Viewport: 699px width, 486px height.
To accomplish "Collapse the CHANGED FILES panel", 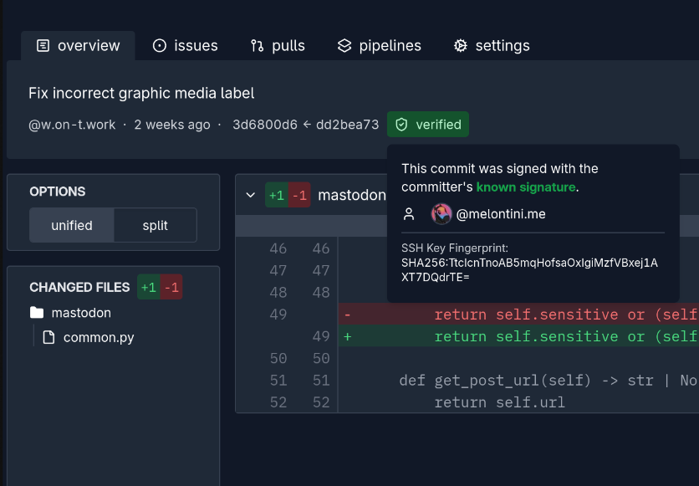I will [79, 287].
